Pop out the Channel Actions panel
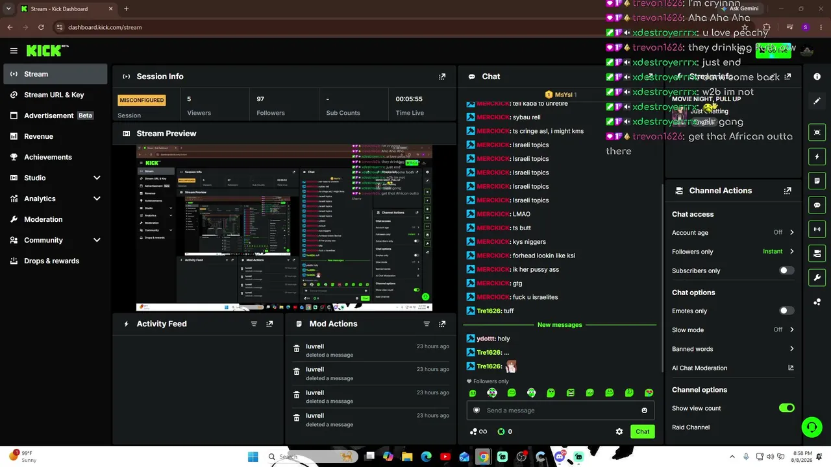The width and height of the screenshot is (831, 467). [788, 191]
